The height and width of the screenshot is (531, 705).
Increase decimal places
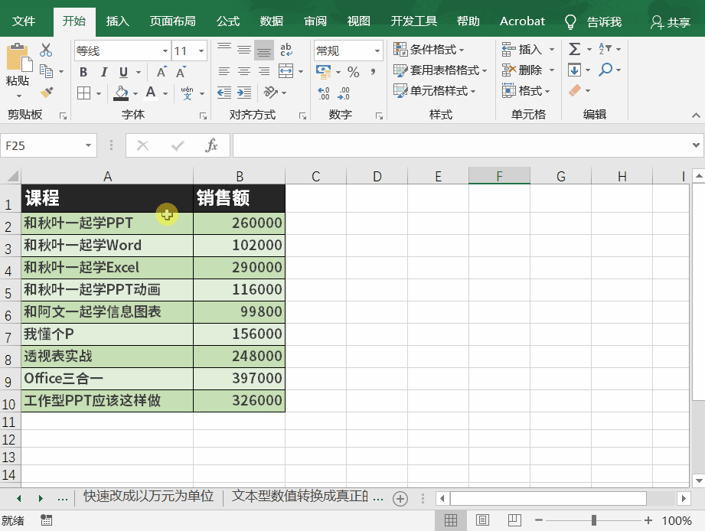click(324, 93)
